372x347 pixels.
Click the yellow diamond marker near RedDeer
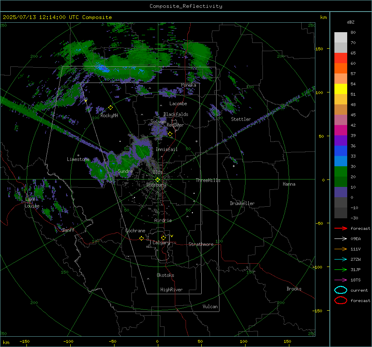(x=170, y=134)
